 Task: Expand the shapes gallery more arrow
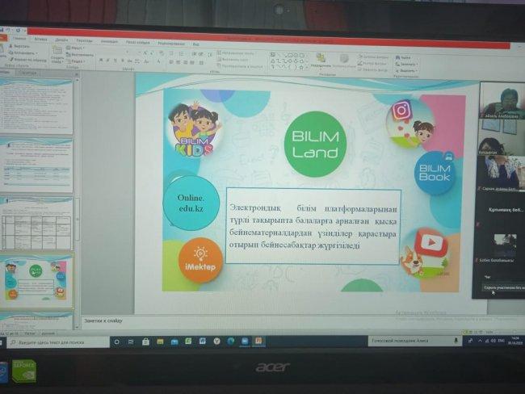[x=307, y=68]
